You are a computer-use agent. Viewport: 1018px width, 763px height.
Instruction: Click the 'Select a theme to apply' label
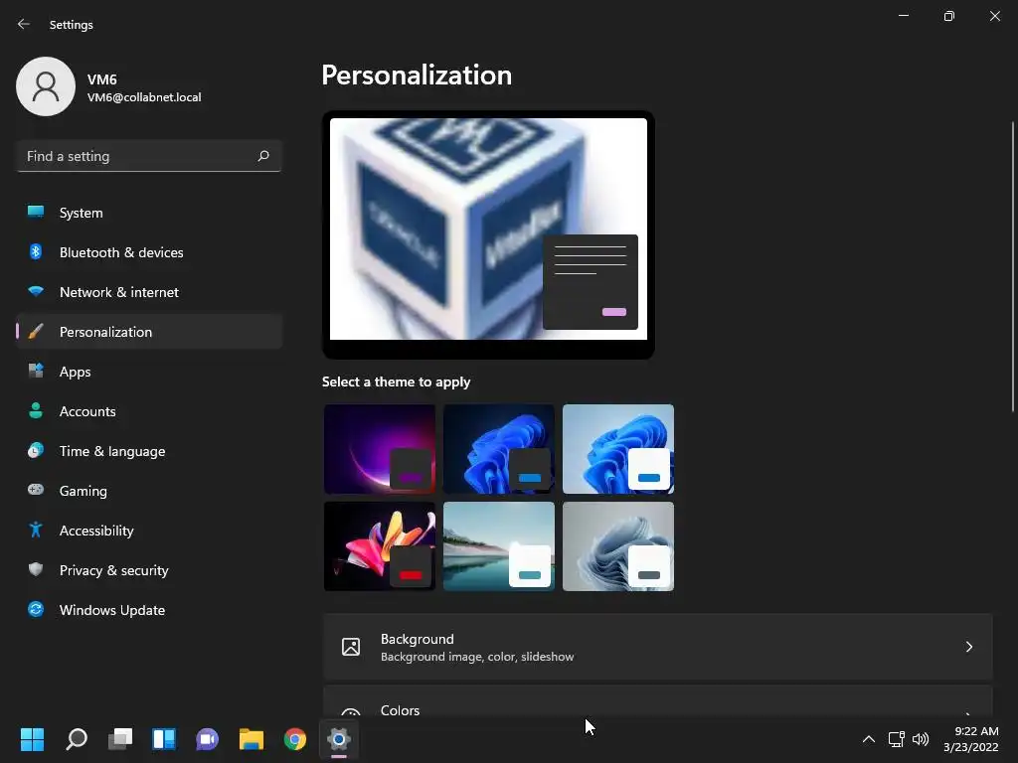[396, 381]
